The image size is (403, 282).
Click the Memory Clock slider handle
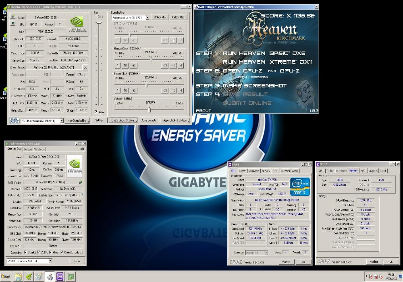151,60
